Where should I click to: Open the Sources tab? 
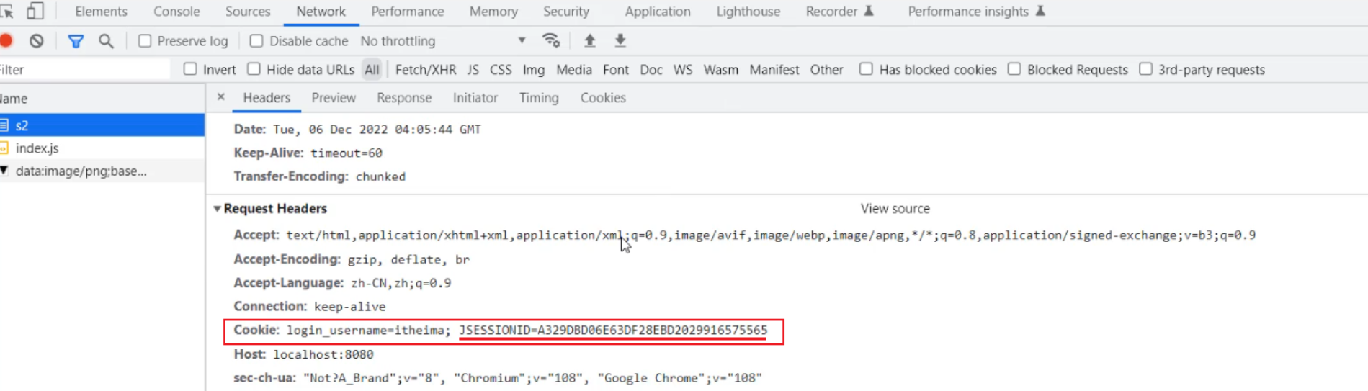coord(248,12)
